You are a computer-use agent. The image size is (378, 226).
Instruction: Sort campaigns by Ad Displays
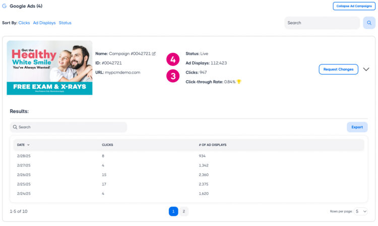pos(44,23)
